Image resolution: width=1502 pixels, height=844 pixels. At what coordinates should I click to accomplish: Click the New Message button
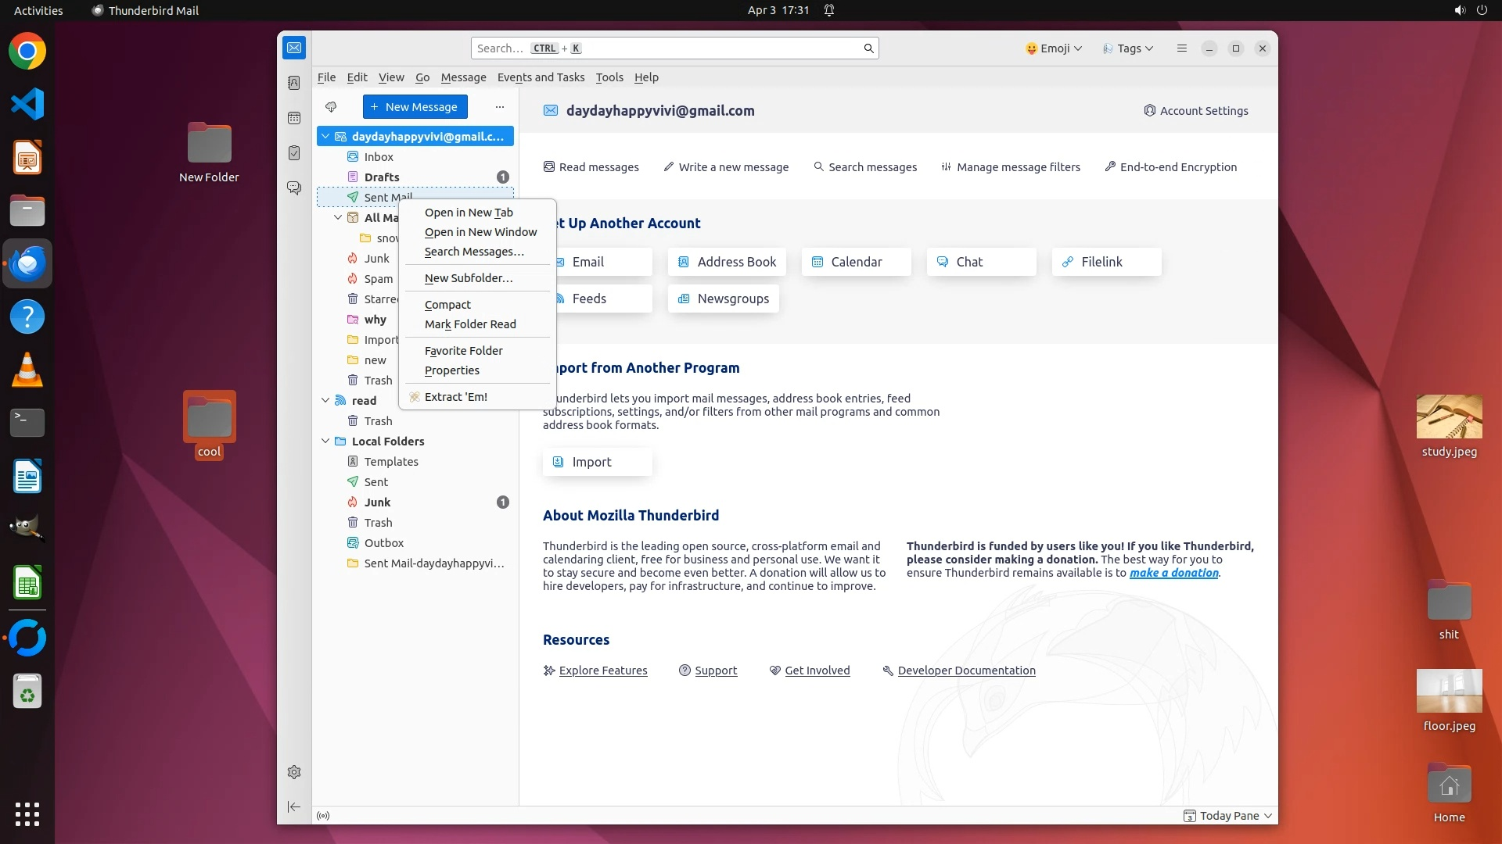(415, 107)
